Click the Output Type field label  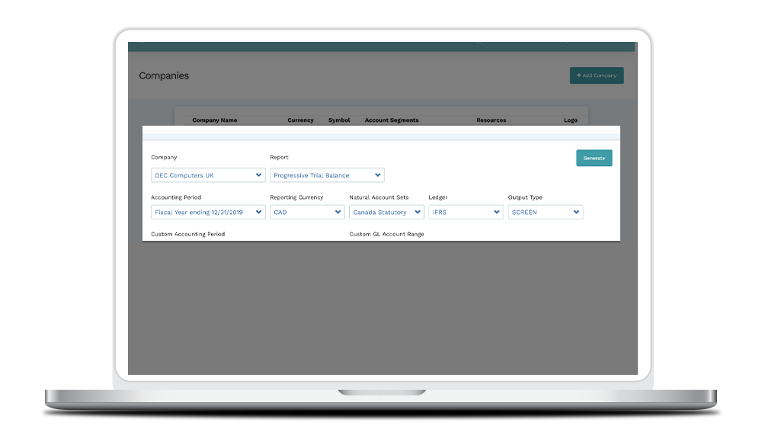[x=525, y=197]
